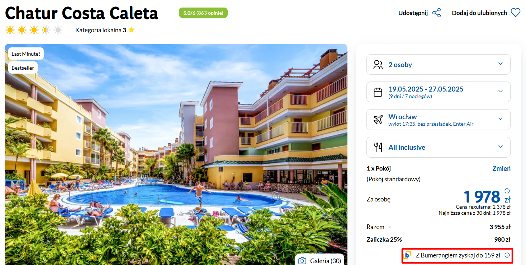This screenshot has width=526, height=265.
Task: Open the Wrocław departure dropdown
Action: pyautogui.click(x=438, y=120)
